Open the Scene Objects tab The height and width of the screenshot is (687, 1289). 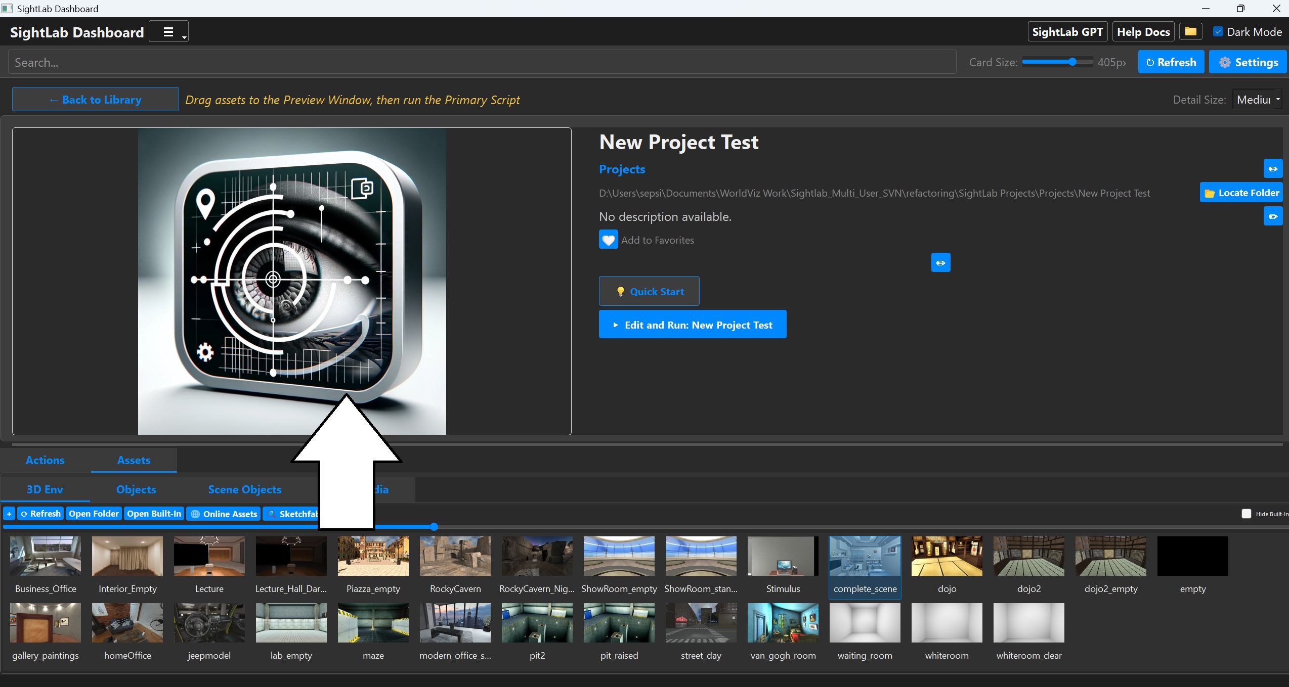(x=245, y=489)
